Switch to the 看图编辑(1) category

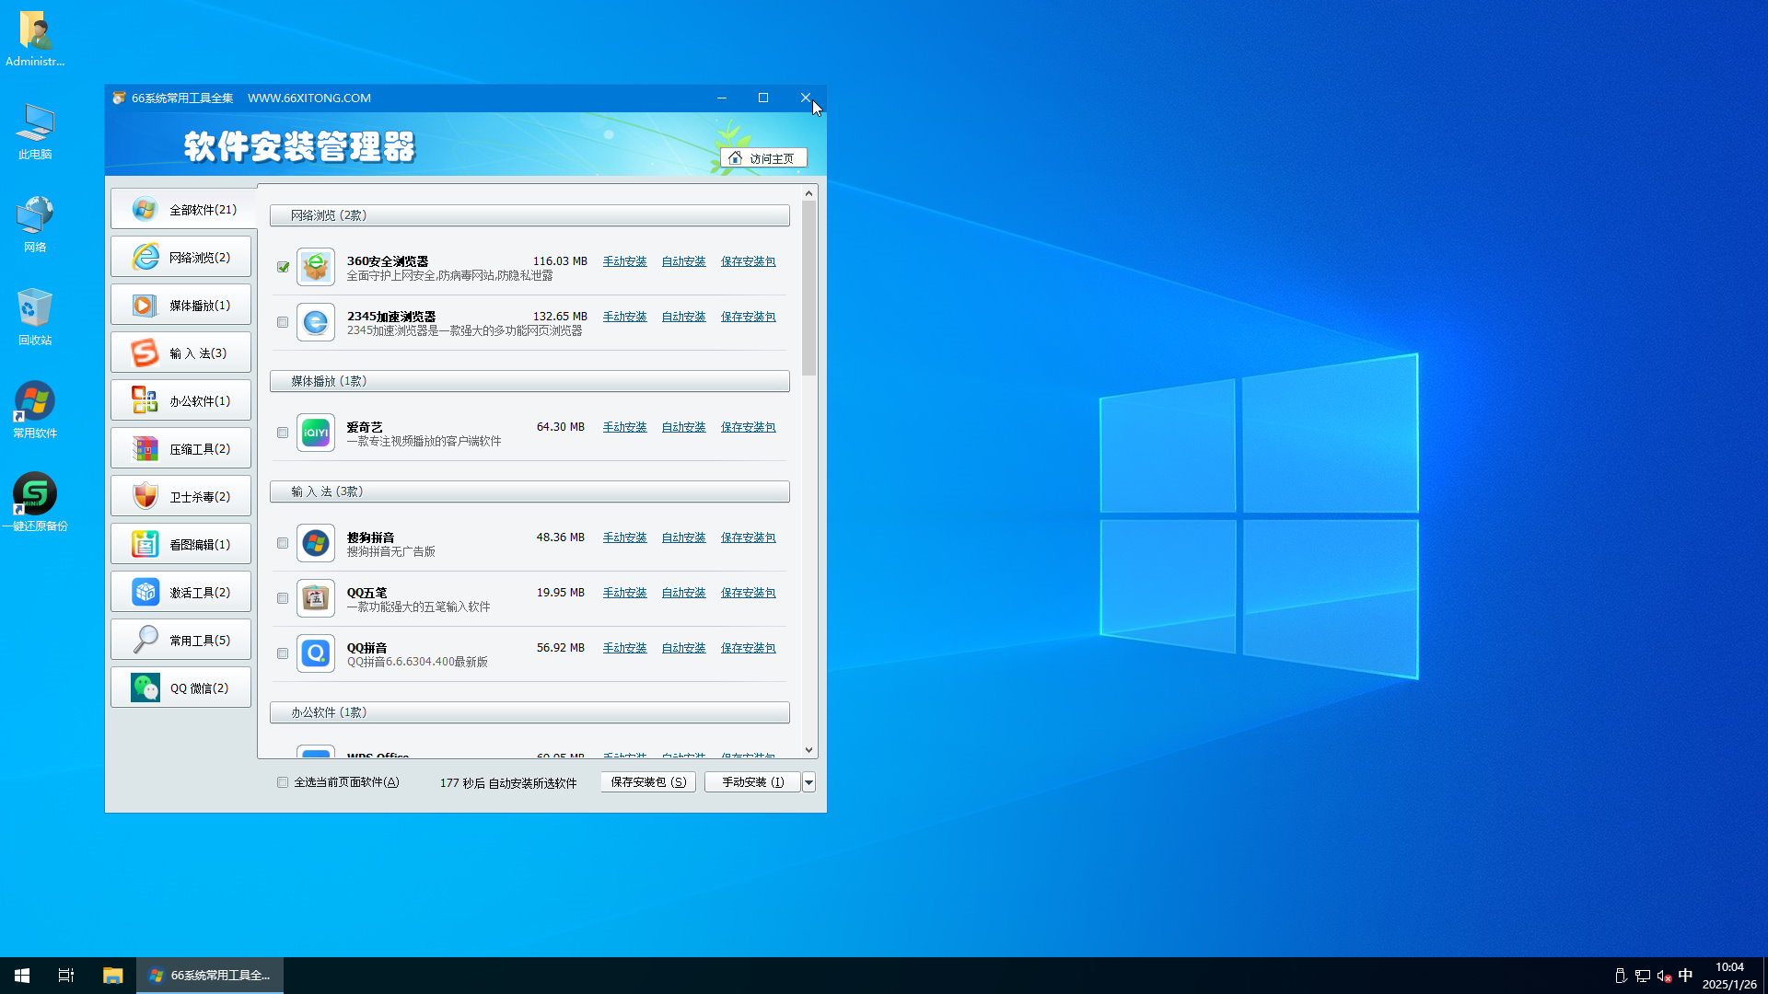[180, 545]
